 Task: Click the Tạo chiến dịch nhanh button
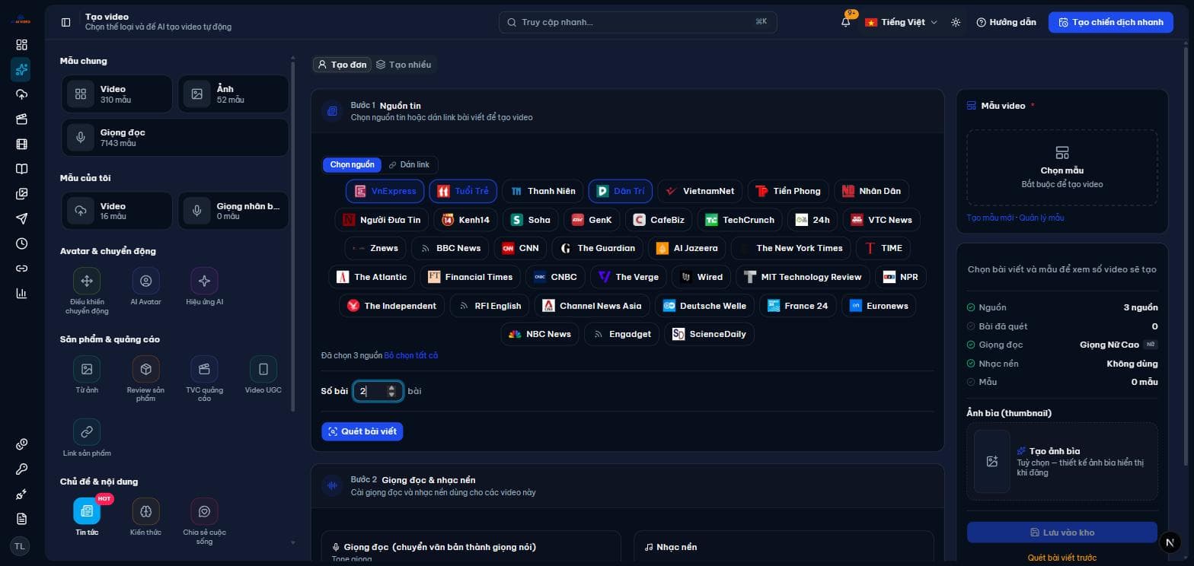[x=1111, y=22]
